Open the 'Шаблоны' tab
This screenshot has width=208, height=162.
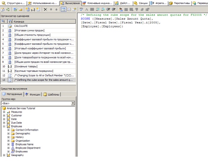(x=51, y=95)
